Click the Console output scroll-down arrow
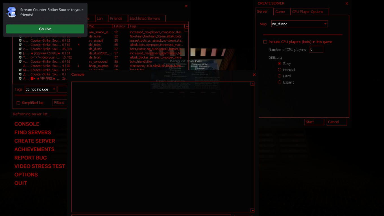This screenshot has width=384, height=216. [x=252, y=210]
